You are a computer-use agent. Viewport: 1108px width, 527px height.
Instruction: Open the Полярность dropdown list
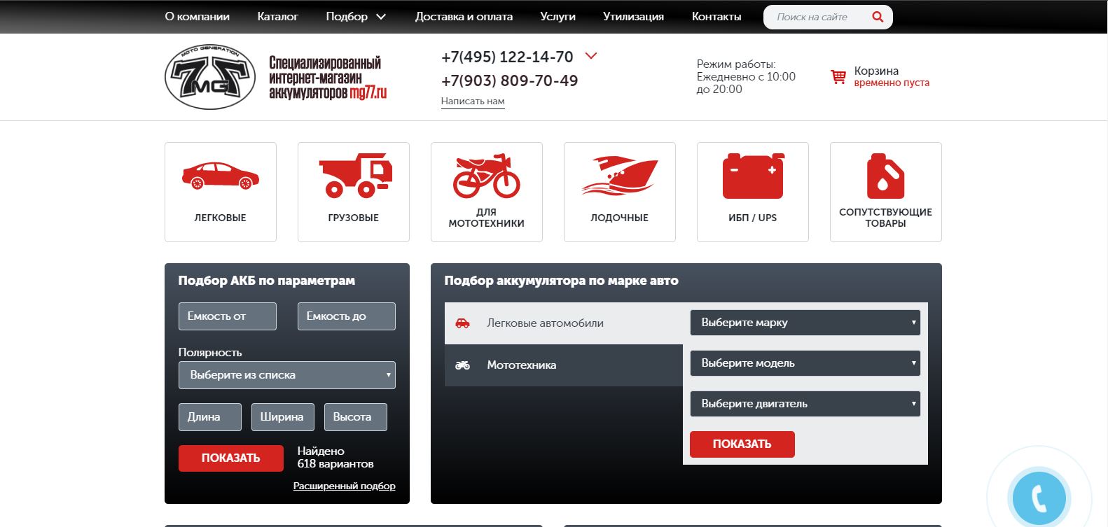287,375
